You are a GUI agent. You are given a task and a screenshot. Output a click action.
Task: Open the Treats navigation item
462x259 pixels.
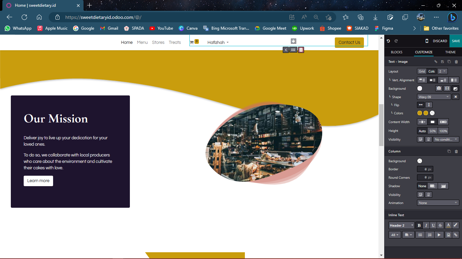click(175, 42)
